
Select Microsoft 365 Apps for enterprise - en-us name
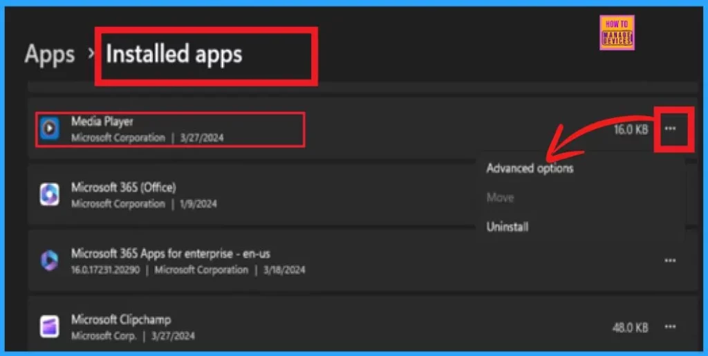pyautogui.click(x=170, y=254)
